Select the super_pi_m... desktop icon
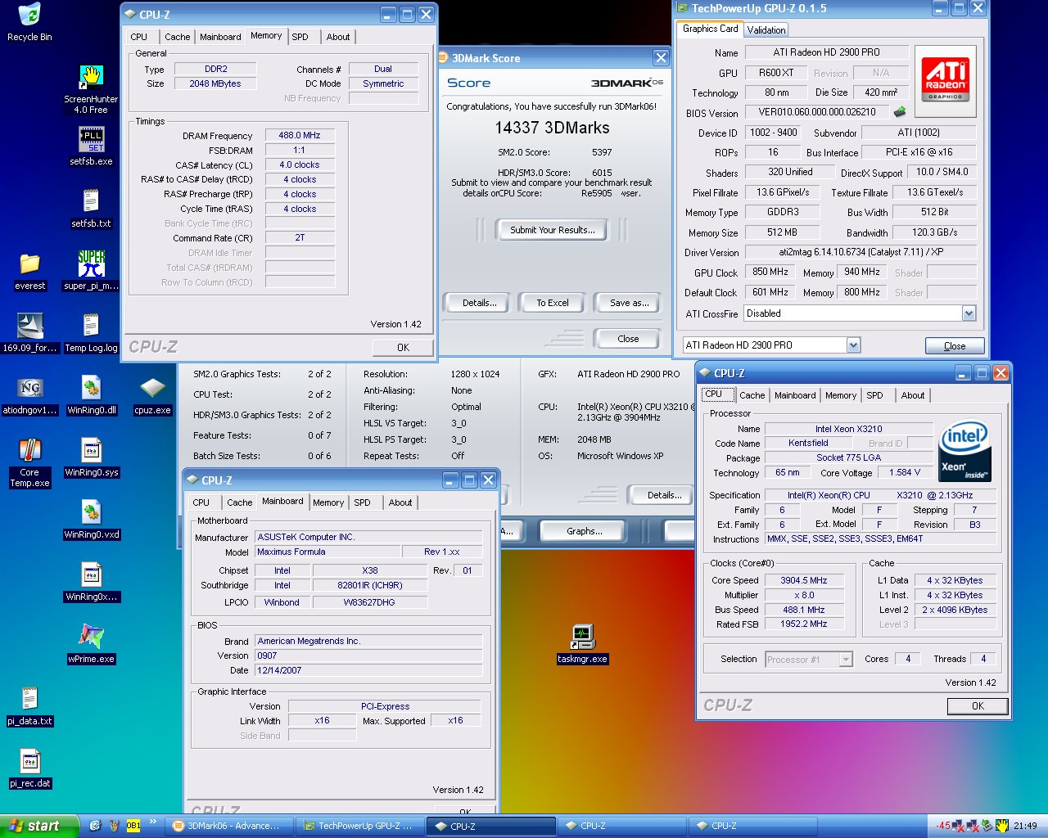Image resolution: width=1048 pixels, height=838 pixels. [x=91, y=272]
